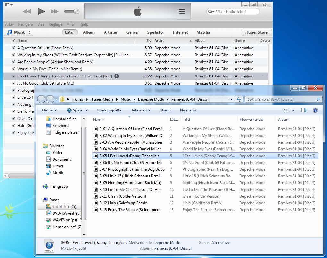Click the blue help icon in Explorer
This screenshot has height=258, width=327.
point(315,110)
